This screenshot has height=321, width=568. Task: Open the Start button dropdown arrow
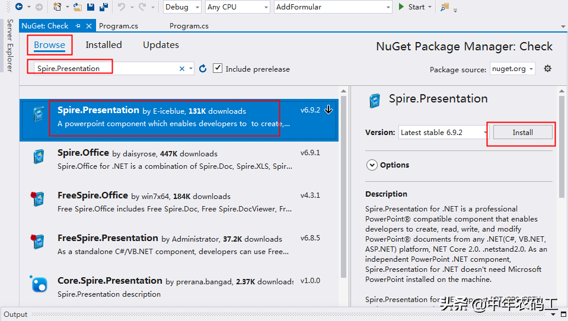430,7
